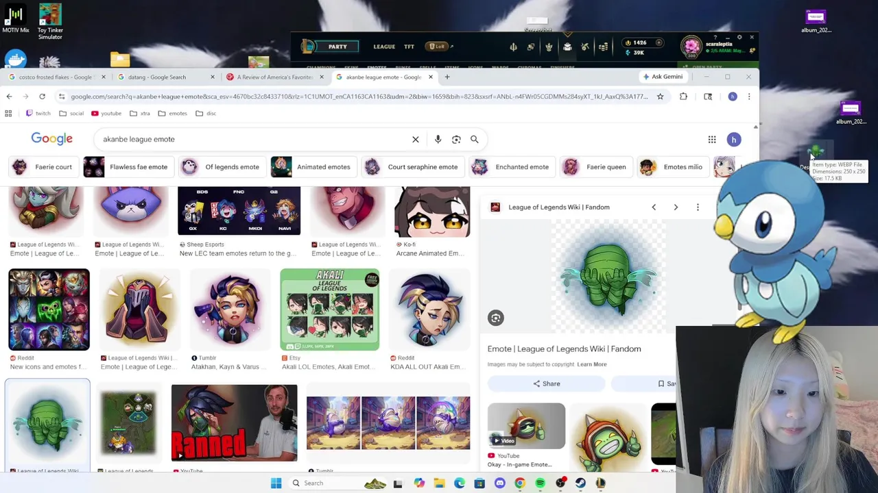Click the Google search query field
This screenshot has height=493, width=878.
254,139
